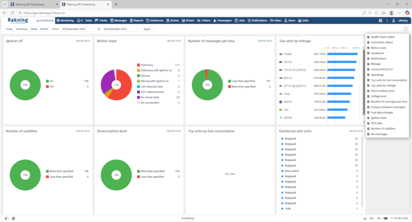Click the bottom-left grid layout icon
The height and width of the screenshot is (222, 412).
(13, 218)
